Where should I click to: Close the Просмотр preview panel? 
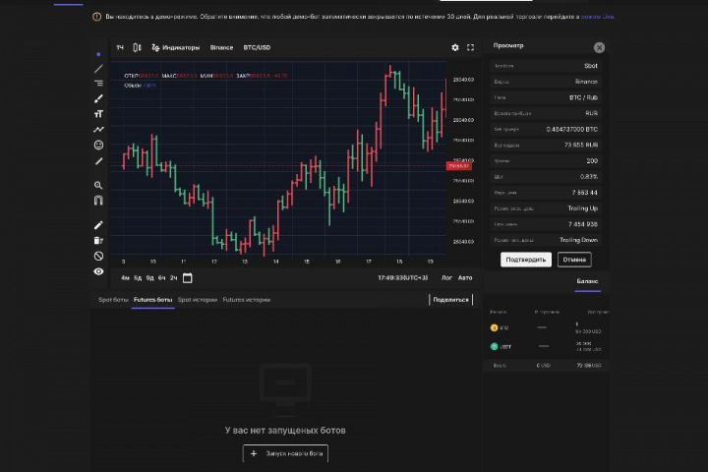tap(599, 47)
